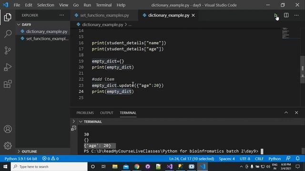Click the split terminal icon
Screen dimensions: 305x171
(x=73, y=128)
